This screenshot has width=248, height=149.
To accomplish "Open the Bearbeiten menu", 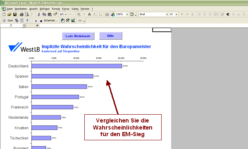I will coord(21,9).
